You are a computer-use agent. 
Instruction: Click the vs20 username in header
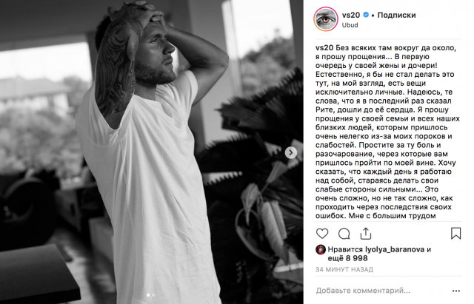click(x=351, y=15)
